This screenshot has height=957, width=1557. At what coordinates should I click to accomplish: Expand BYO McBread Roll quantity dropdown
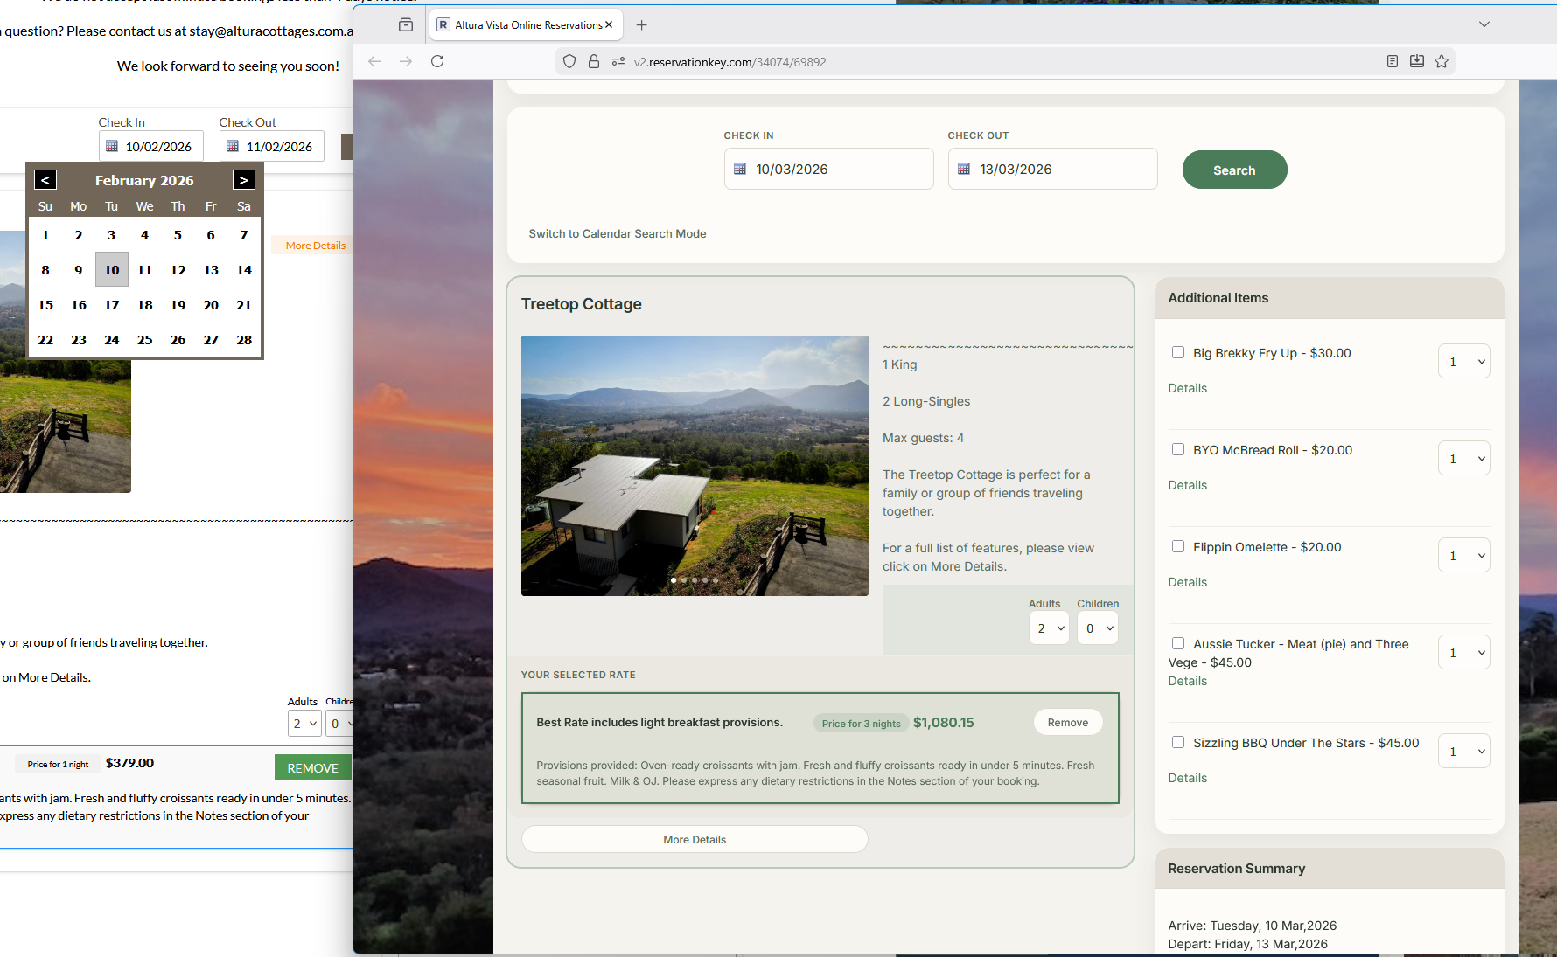click(1463, 459)
